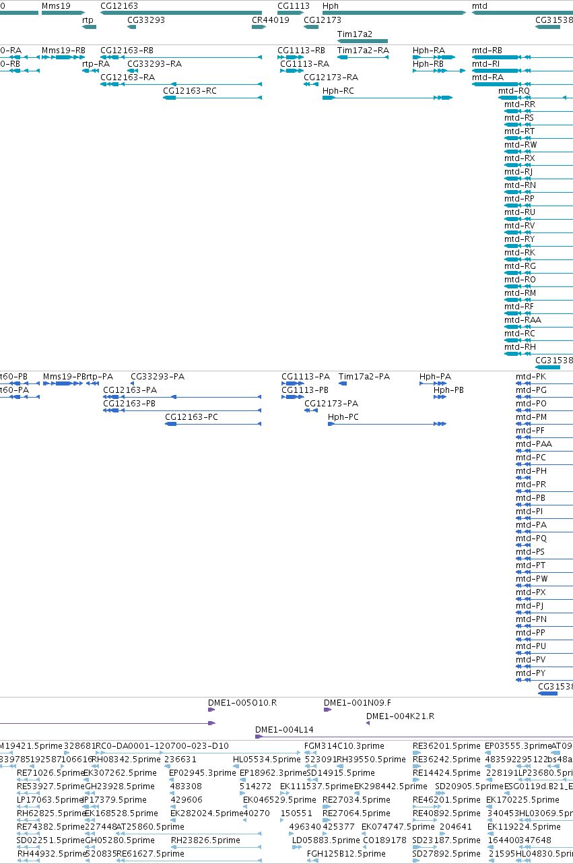Screen dimensions: 573x864
Task: Select the Mms19-RB transcript
Action: [x=63, y=57]
